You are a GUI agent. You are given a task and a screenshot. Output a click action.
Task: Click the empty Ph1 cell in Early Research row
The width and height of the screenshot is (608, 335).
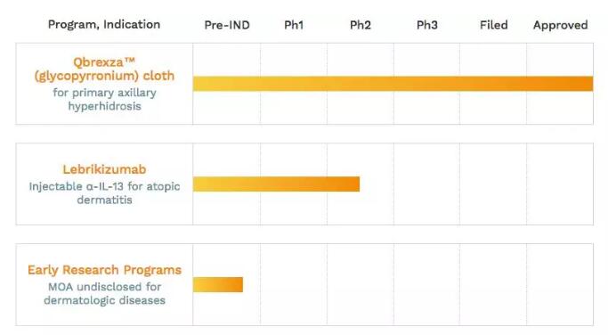coord(294,284)
